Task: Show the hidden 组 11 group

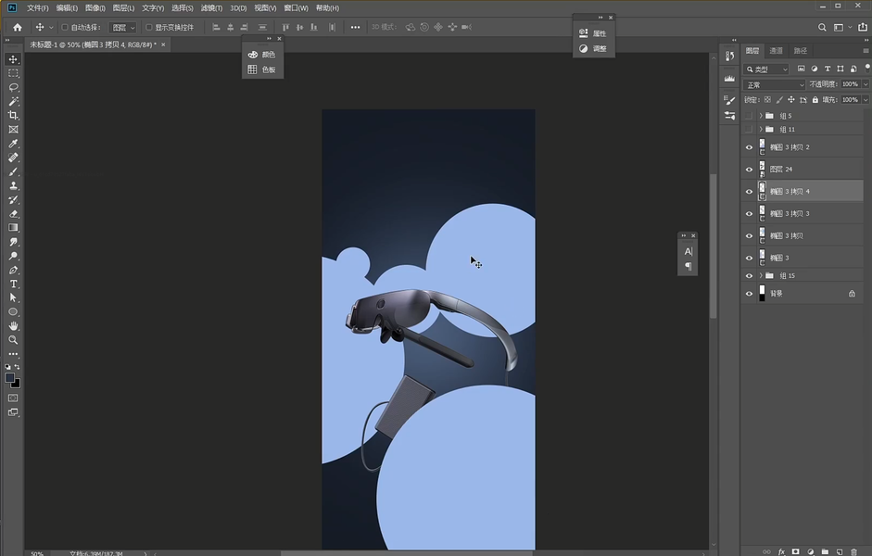Action: pos(749,129)
